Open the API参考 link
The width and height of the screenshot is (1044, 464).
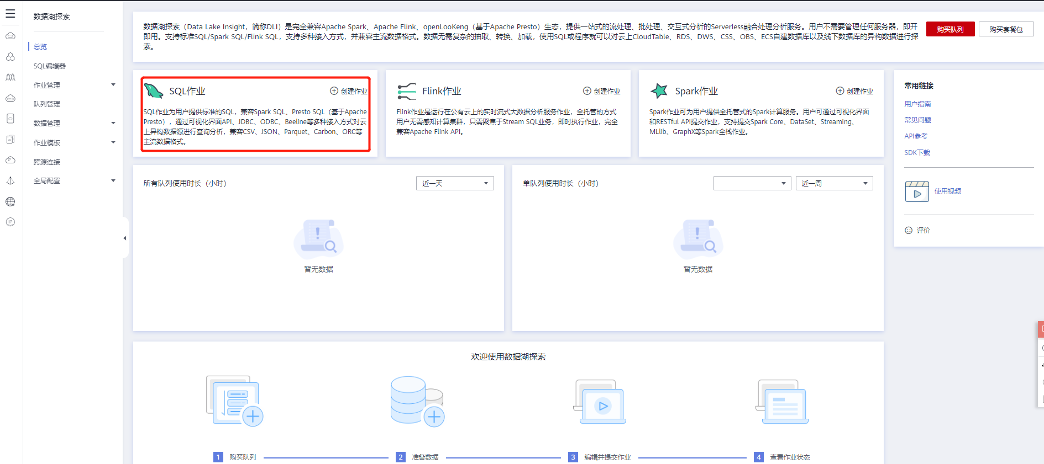pyautogui.click(x=916, y=136)
